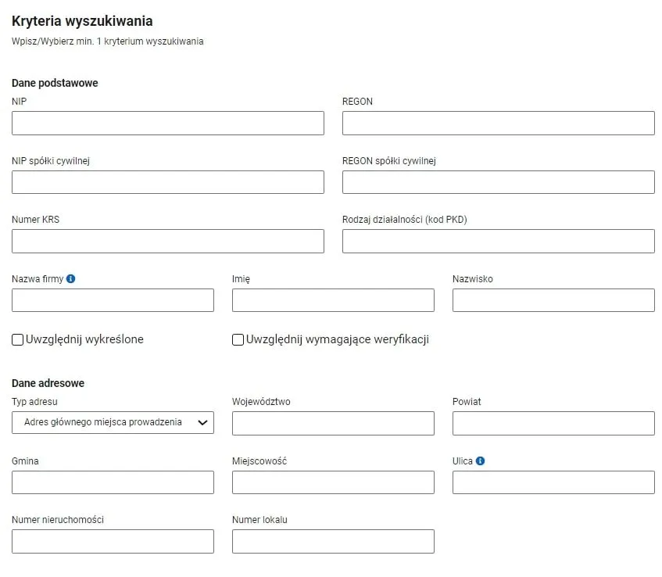The width and height of the screenshot is (662, 577).
Task: Click the info icon next to "Nazwa firmy"
Action: [x=72, y=278]
